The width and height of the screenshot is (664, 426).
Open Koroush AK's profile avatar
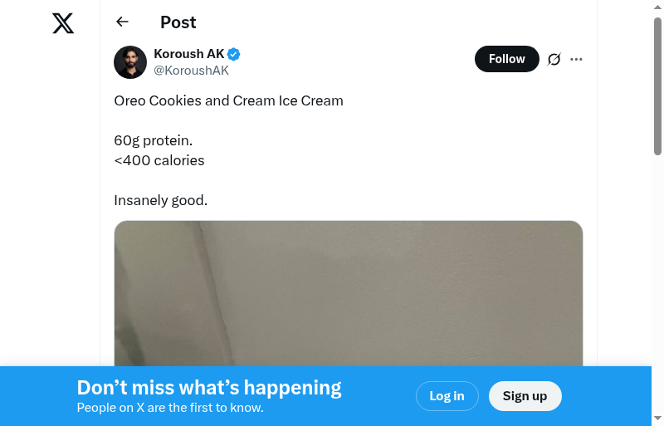point(130,62)
